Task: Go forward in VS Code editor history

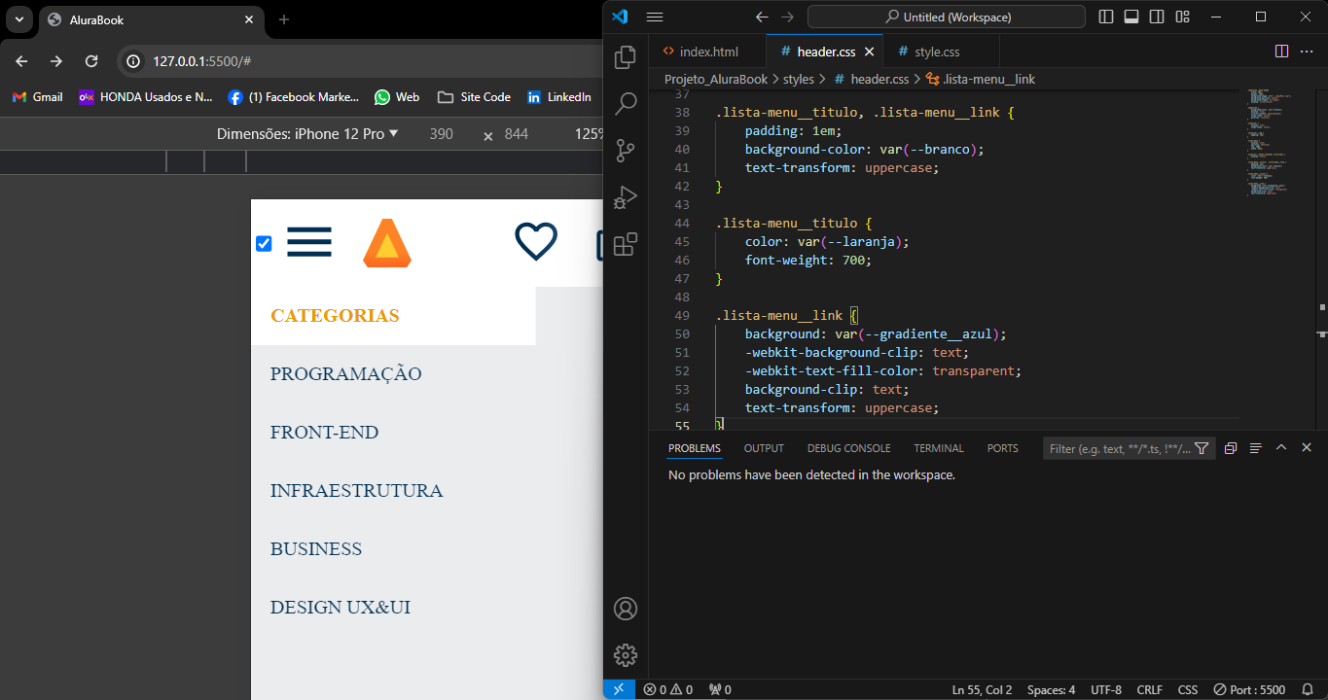Action: tap(787, 17)
